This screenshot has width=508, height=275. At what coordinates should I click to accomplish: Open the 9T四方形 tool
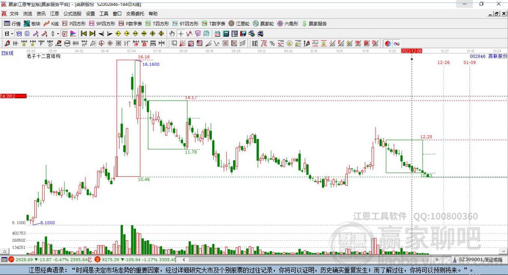(186, 24)
